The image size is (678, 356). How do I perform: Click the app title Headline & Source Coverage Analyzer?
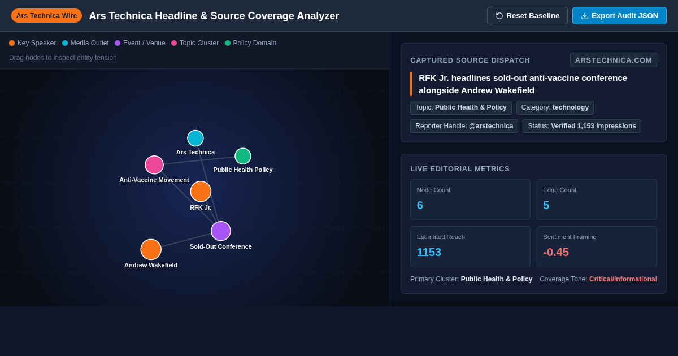[x=214, y=16]
